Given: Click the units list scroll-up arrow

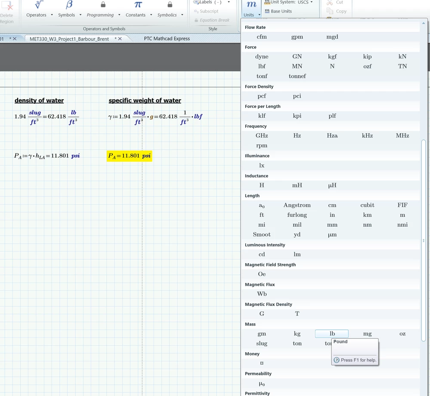Looking at the screenshot, I should [x=424, y=23].
